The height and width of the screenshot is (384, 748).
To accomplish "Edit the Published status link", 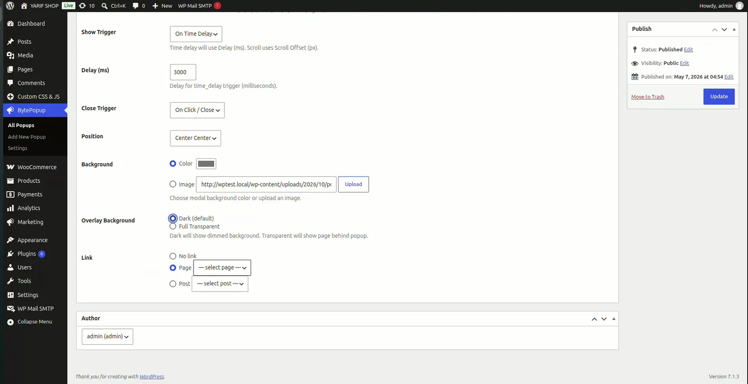I will pos(688,50).
